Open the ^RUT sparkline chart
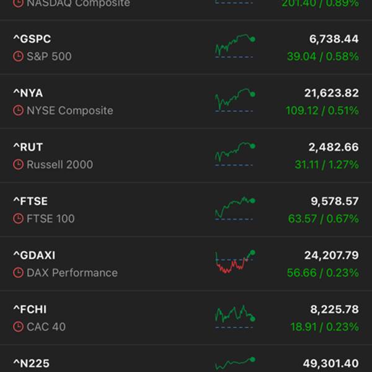The width and height of the screenshot is (372, 372). coord(234,154)
